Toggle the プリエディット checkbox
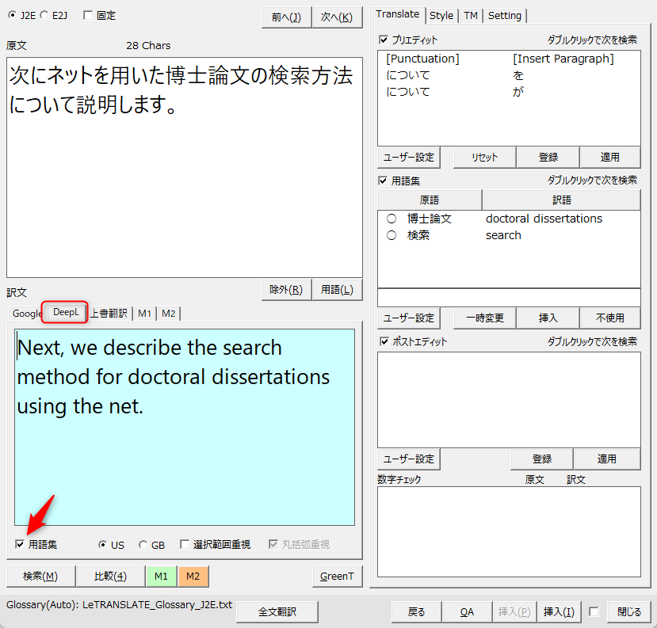 tap(384, 40)
